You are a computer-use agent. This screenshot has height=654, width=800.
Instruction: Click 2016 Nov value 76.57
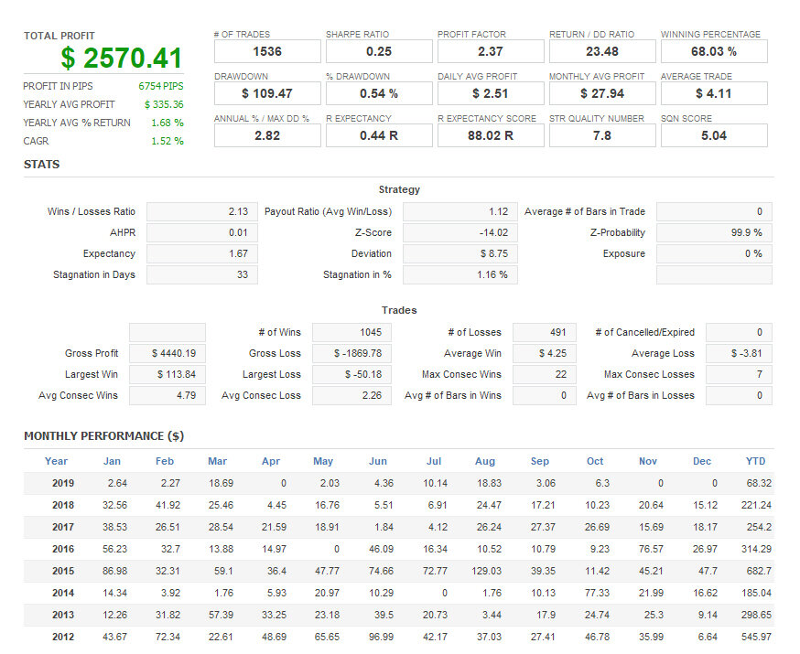pyautogui.click(x=651, y=549)
